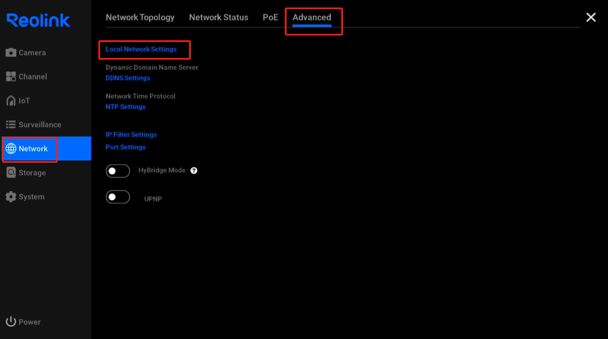608x339 pixels.
Task: Click the Surveillance list icon
Action: click(x=11, y=124)
